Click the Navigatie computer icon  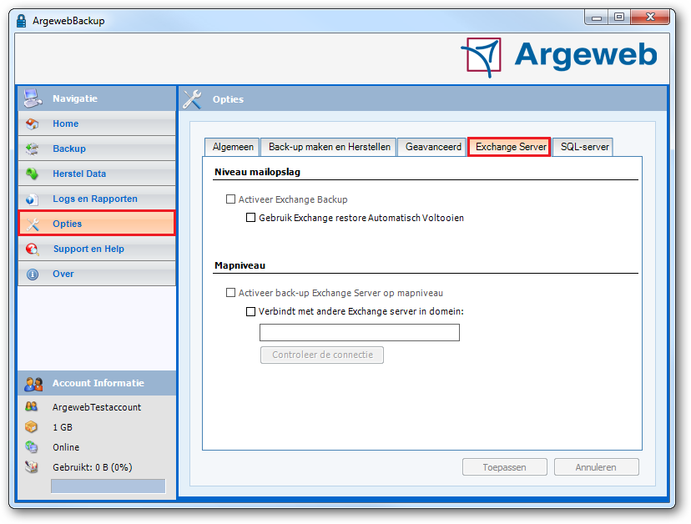point(33,98)
